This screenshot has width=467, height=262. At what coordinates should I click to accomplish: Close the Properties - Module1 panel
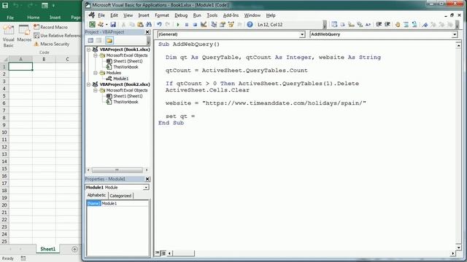(147, 179)
